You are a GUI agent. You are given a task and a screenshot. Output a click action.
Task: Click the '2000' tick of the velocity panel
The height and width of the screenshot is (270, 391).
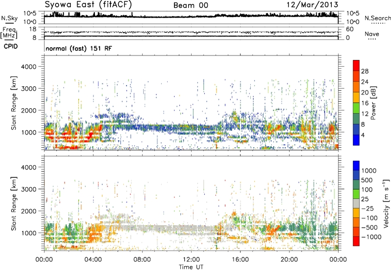[x=29, y=211]
